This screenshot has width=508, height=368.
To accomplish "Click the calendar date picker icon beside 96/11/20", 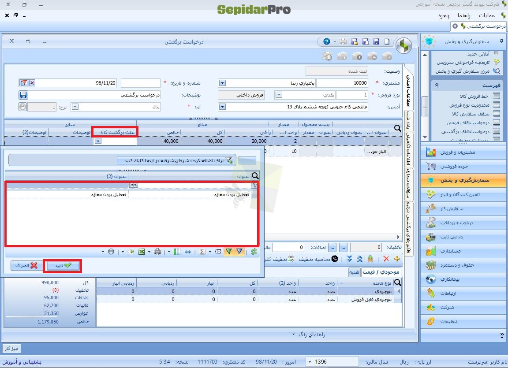I will click(x=24, y=83).
